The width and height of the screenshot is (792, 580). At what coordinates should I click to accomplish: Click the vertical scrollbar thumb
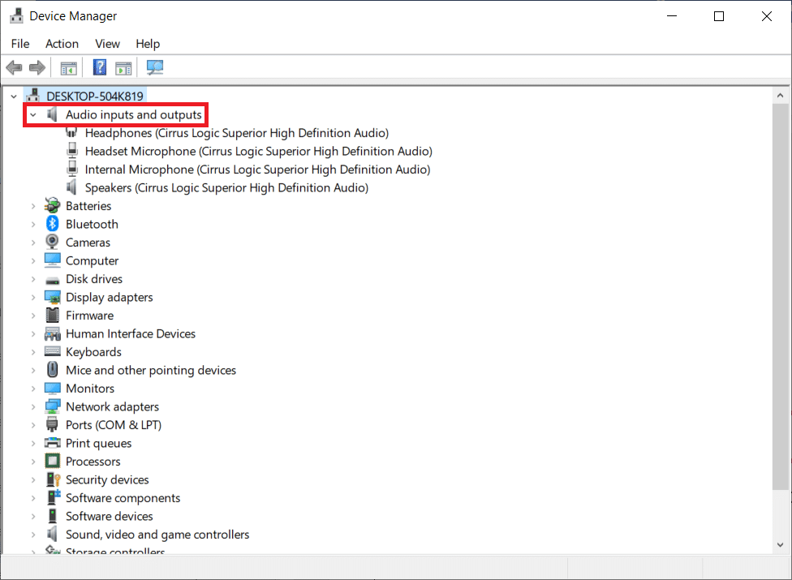click(780, 296)
